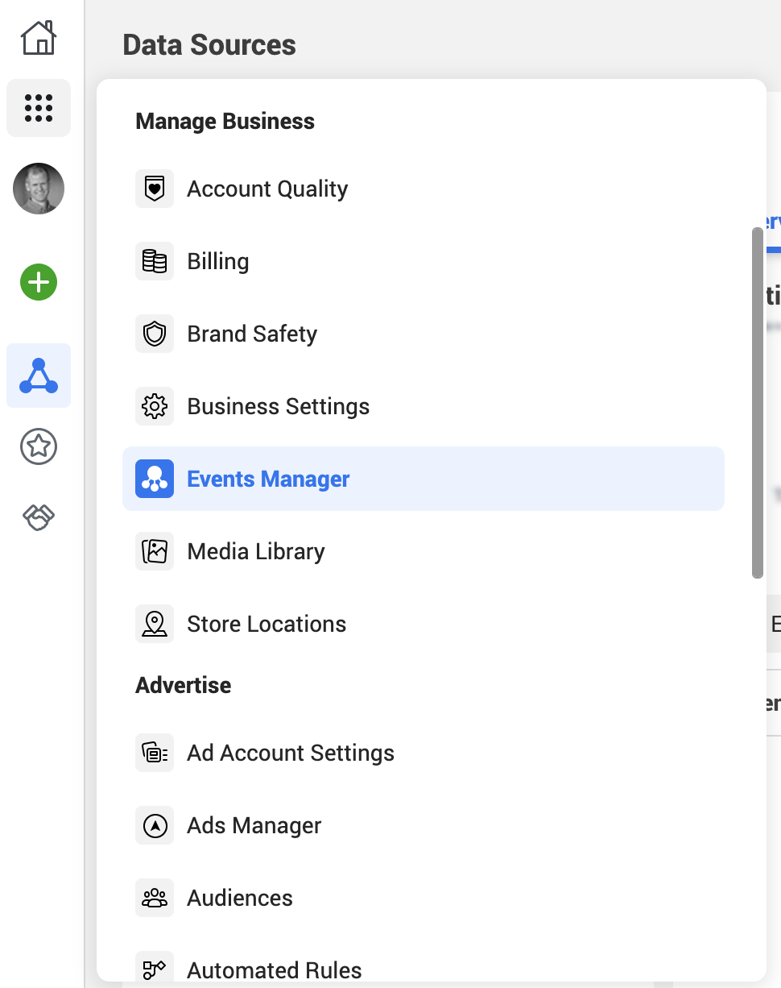Click the Ad Account Settings icon

tap(155, 753)
